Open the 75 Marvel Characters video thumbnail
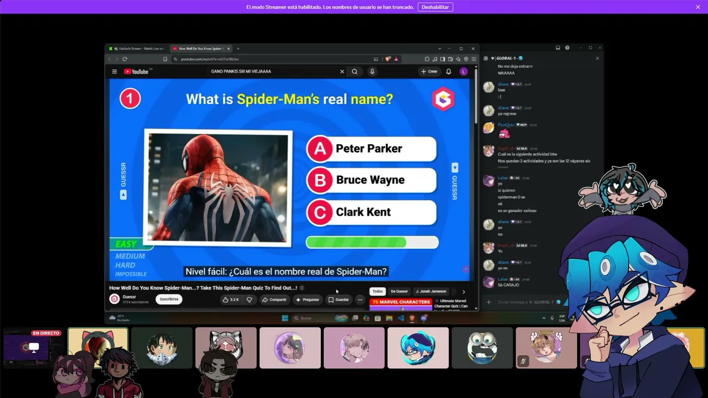Viewport: 708px width, 398px height. pyautogui.click(x=401, y=305)
